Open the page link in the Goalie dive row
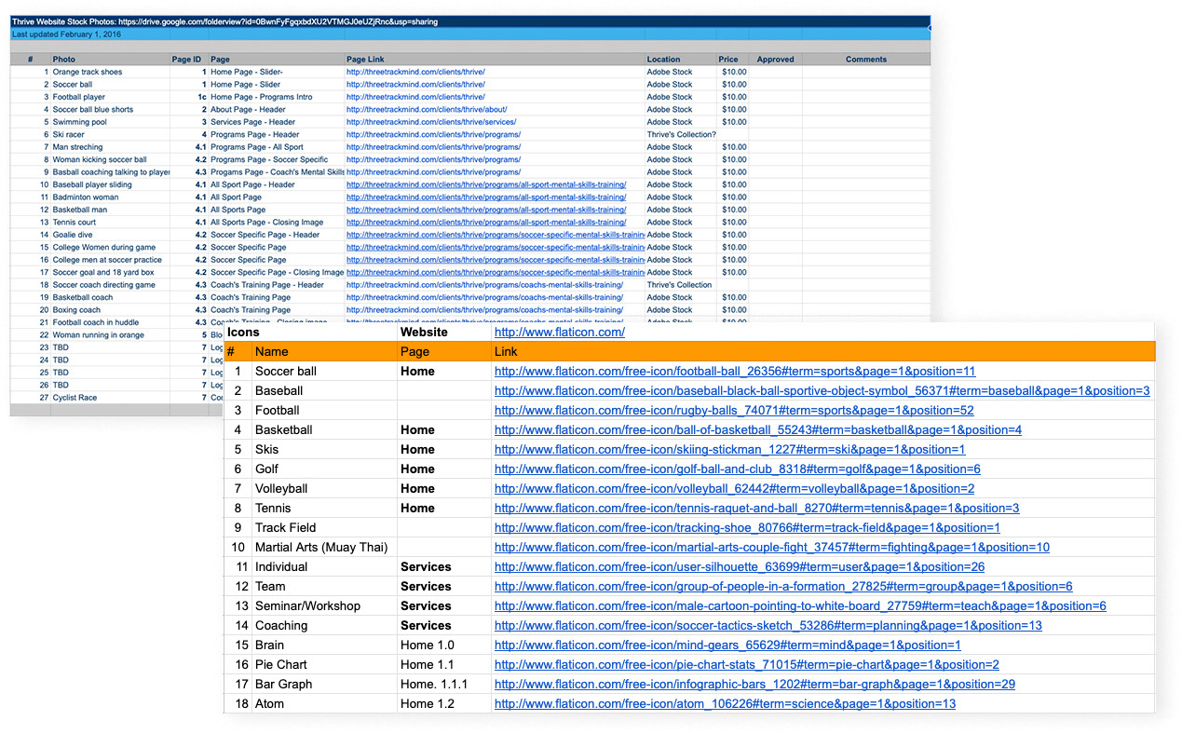 point(495,235)
